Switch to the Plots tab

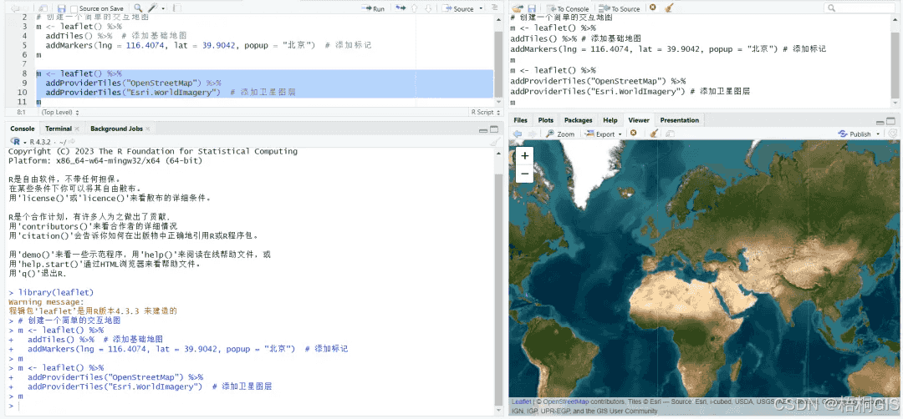pos(546,120)
